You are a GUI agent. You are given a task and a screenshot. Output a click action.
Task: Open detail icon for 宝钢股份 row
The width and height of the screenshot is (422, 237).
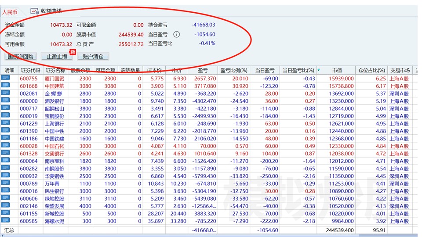pos(5,115)
